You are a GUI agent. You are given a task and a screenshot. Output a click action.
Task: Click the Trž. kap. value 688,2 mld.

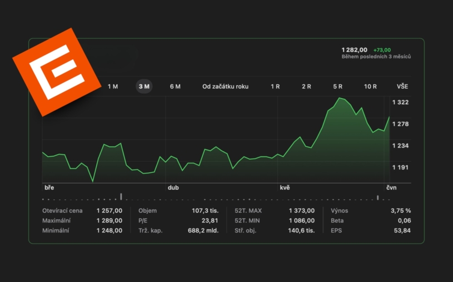(x=203, y=230)
